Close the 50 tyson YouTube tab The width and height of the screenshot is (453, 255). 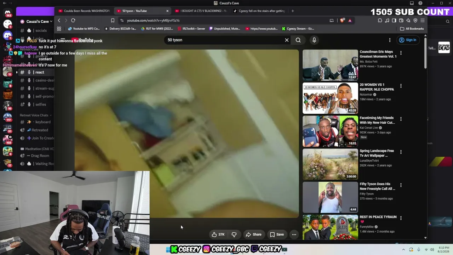[167, 11]
